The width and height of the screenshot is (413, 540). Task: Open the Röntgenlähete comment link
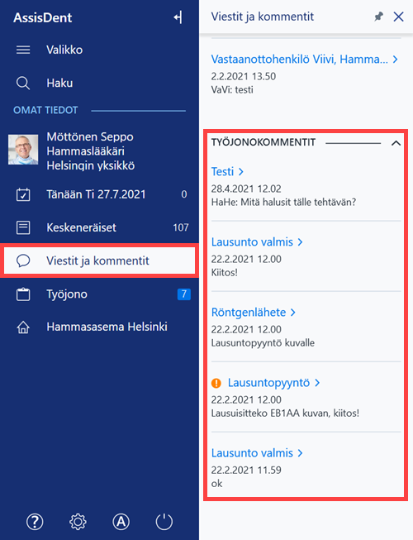254,313
